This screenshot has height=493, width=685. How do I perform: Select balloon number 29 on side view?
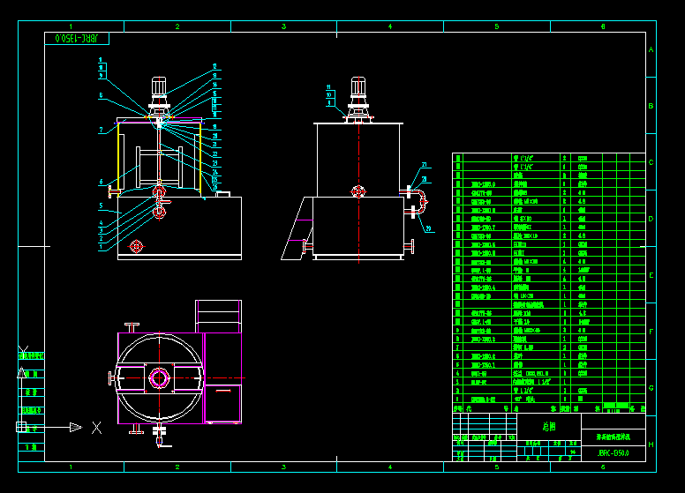click(x=428, y=228)
